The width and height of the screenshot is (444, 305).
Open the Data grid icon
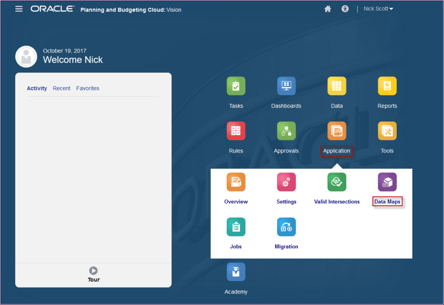[x=336, y=86]
